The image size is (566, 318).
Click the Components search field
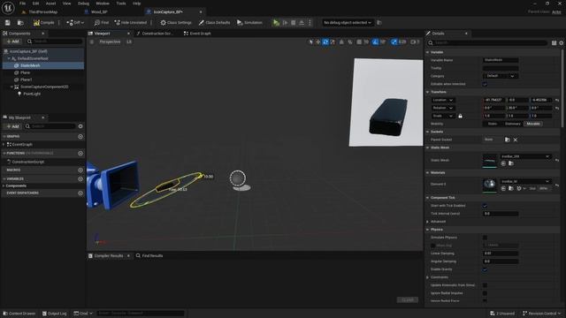click(55, 42)
